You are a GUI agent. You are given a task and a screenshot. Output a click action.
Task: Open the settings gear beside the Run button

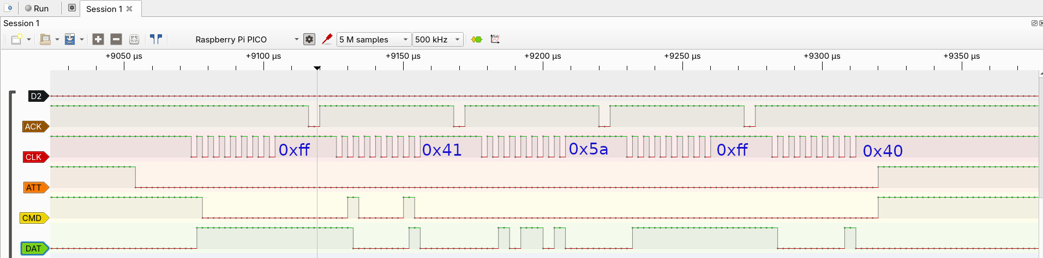click(71, 8)
